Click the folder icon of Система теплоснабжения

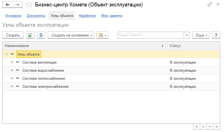(17, 78)
